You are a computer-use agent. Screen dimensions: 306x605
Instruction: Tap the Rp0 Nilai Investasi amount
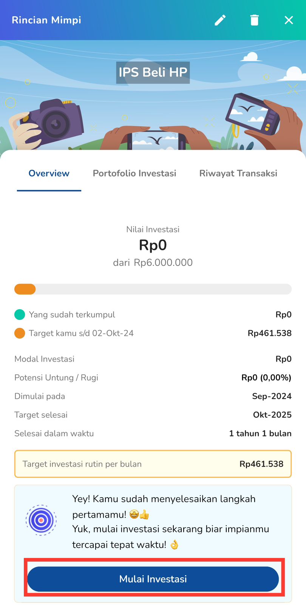tap(153, 245)
